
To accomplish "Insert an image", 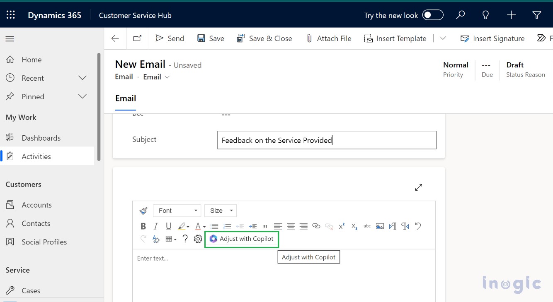I will tap(380, 226).
